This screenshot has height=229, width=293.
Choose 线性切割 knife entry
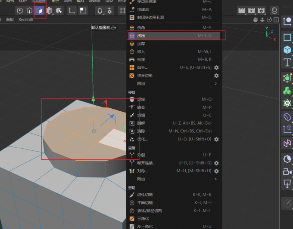coord(174,195)
